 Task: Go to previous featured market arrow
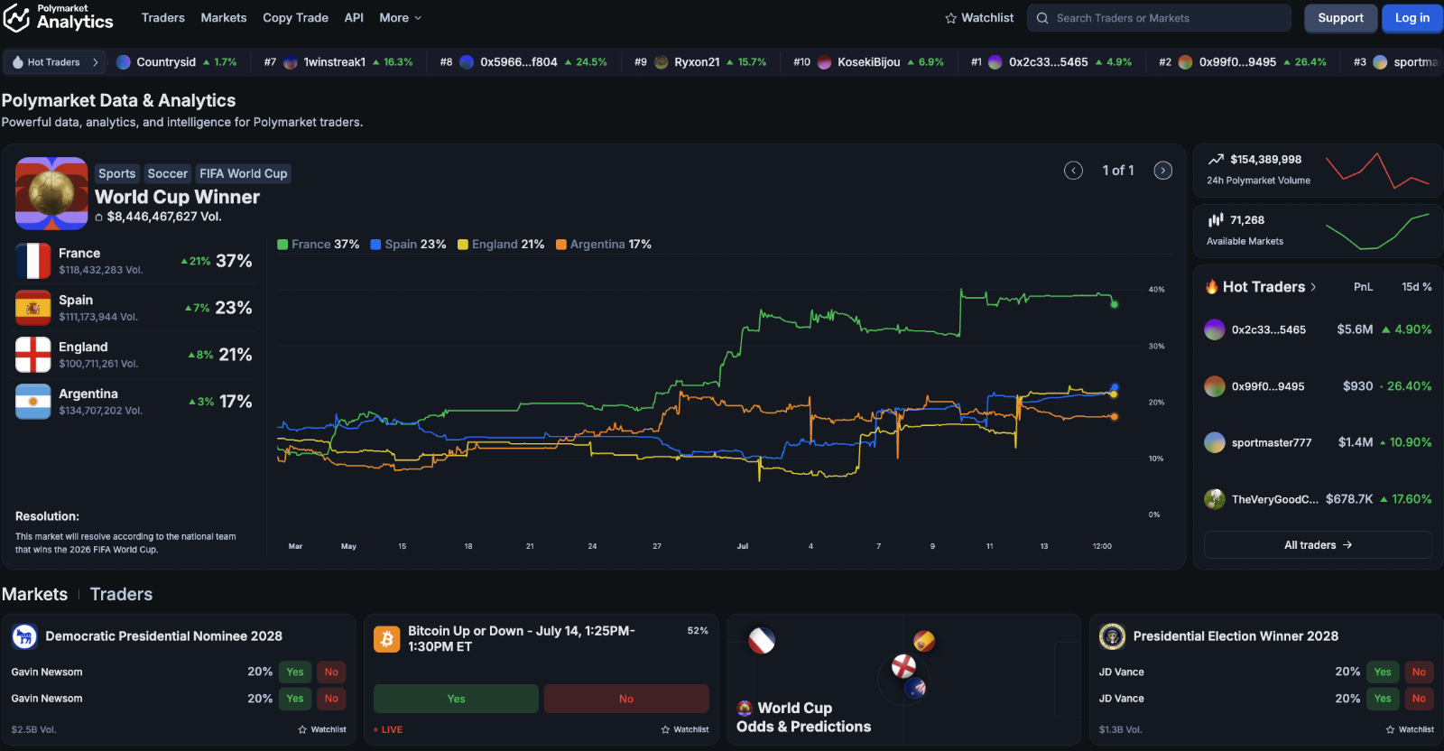click(1073, 171)
